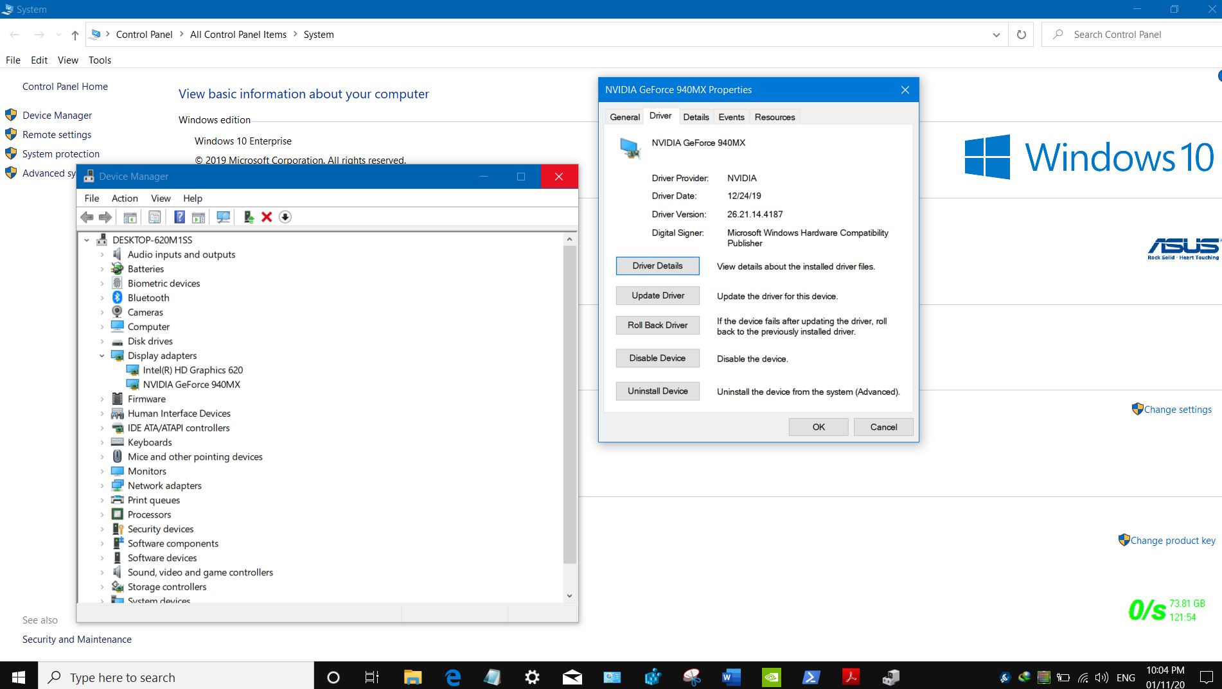Expand Sound, video and game controllers node

point(102,573)
